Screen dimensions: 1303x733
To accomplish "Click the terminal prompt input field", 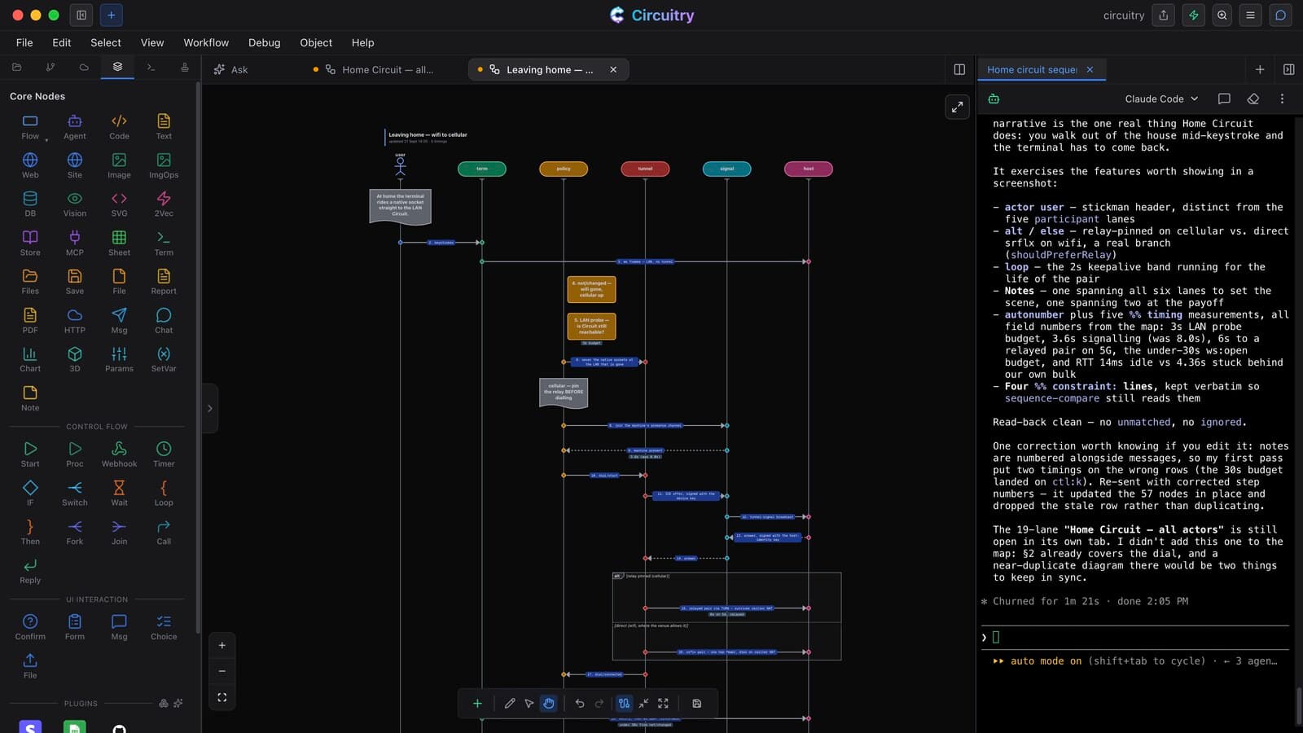I will (1136, 637).
